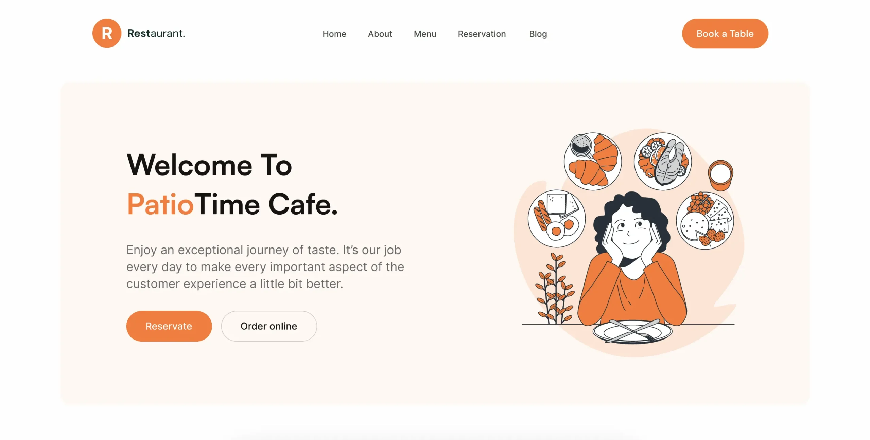Click the Restaurant. brand name

[156, 33]
